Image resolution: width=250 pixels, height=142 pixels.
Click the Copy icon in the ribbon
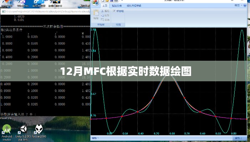[x=103, y=15]
